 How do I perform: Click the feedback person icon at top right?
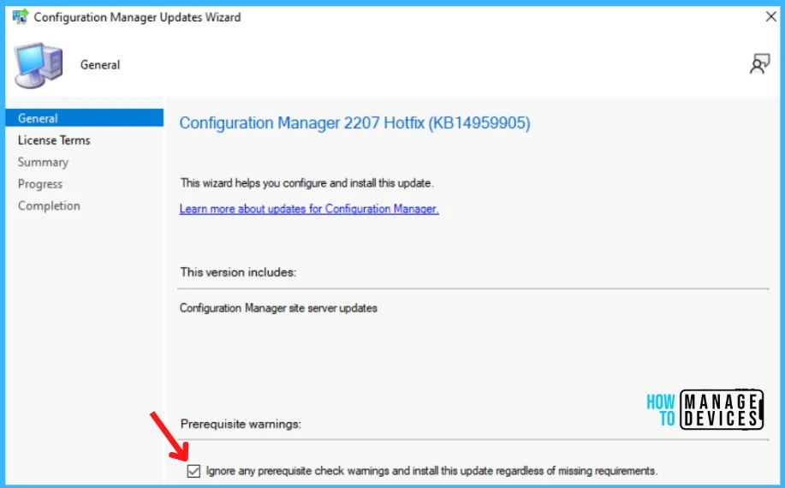[x=759, y=64]
